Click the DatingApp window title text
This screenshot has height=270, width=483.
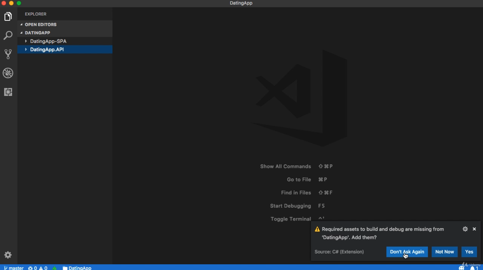[x=241, y=3]
